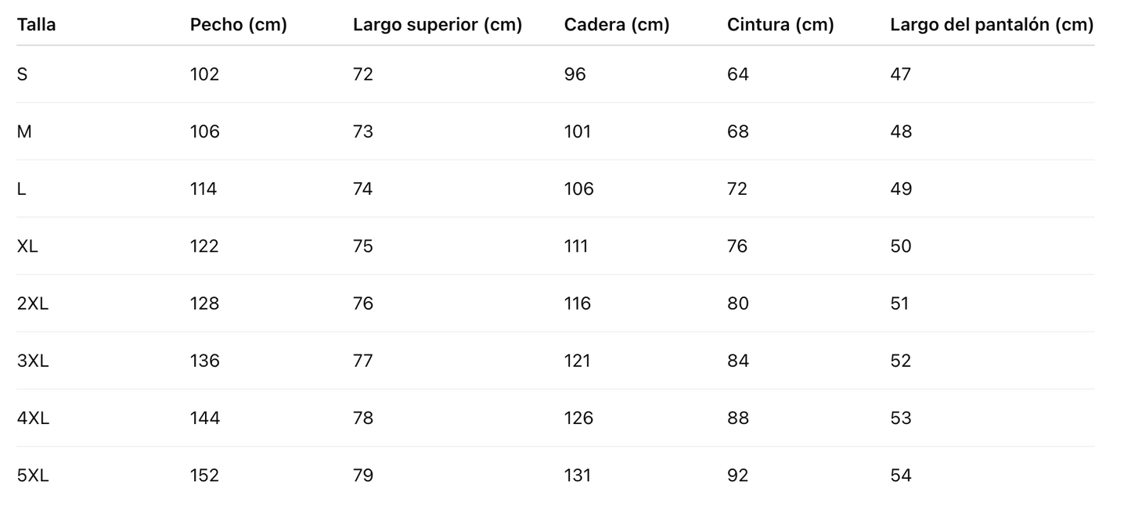Select waist value 84 in 3XL row

[737, 361]
